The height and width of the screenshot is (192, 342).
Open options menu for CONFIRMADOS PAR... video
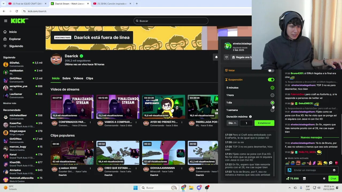(x=90, y=122)
